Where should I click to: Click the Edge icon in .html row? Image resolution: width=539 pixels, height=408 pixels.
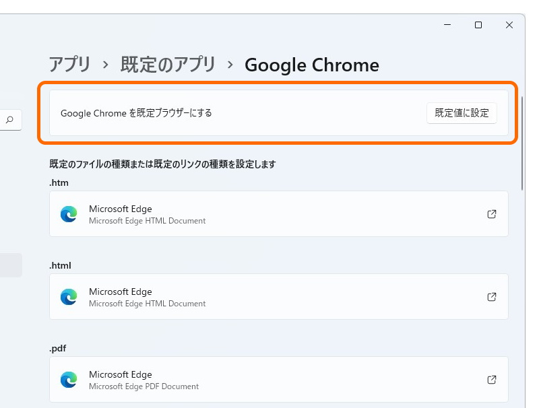(69, 297)
